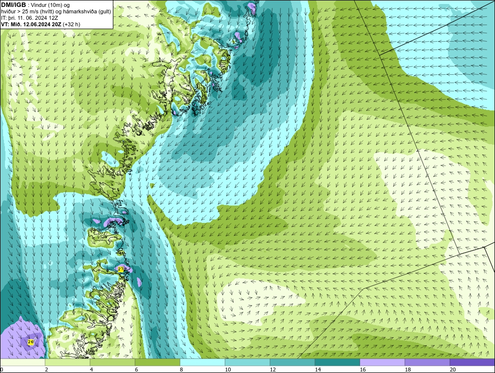Click the legend scale number 14
The image size is (495, 373).
tap(318, 370)
